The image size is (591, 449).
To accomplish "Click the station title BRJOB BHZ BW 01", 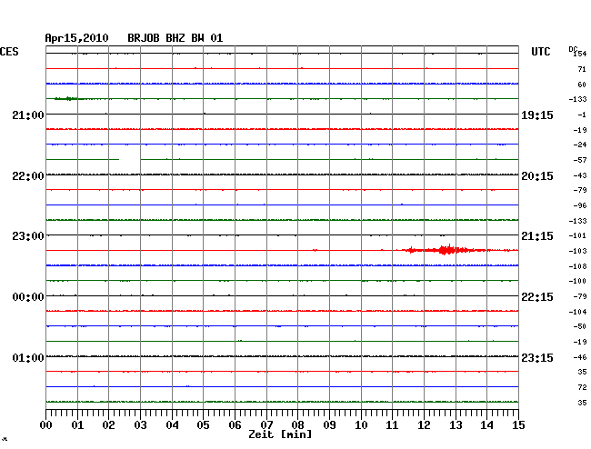I will click(175, 38).
